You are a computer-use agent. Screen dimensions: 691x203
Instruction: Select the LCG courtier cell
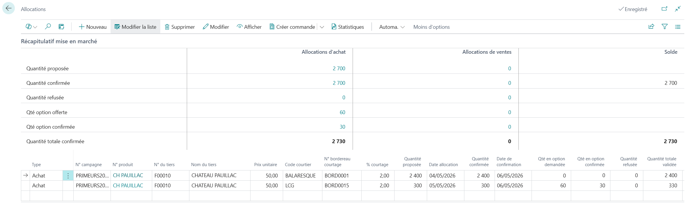302,185
